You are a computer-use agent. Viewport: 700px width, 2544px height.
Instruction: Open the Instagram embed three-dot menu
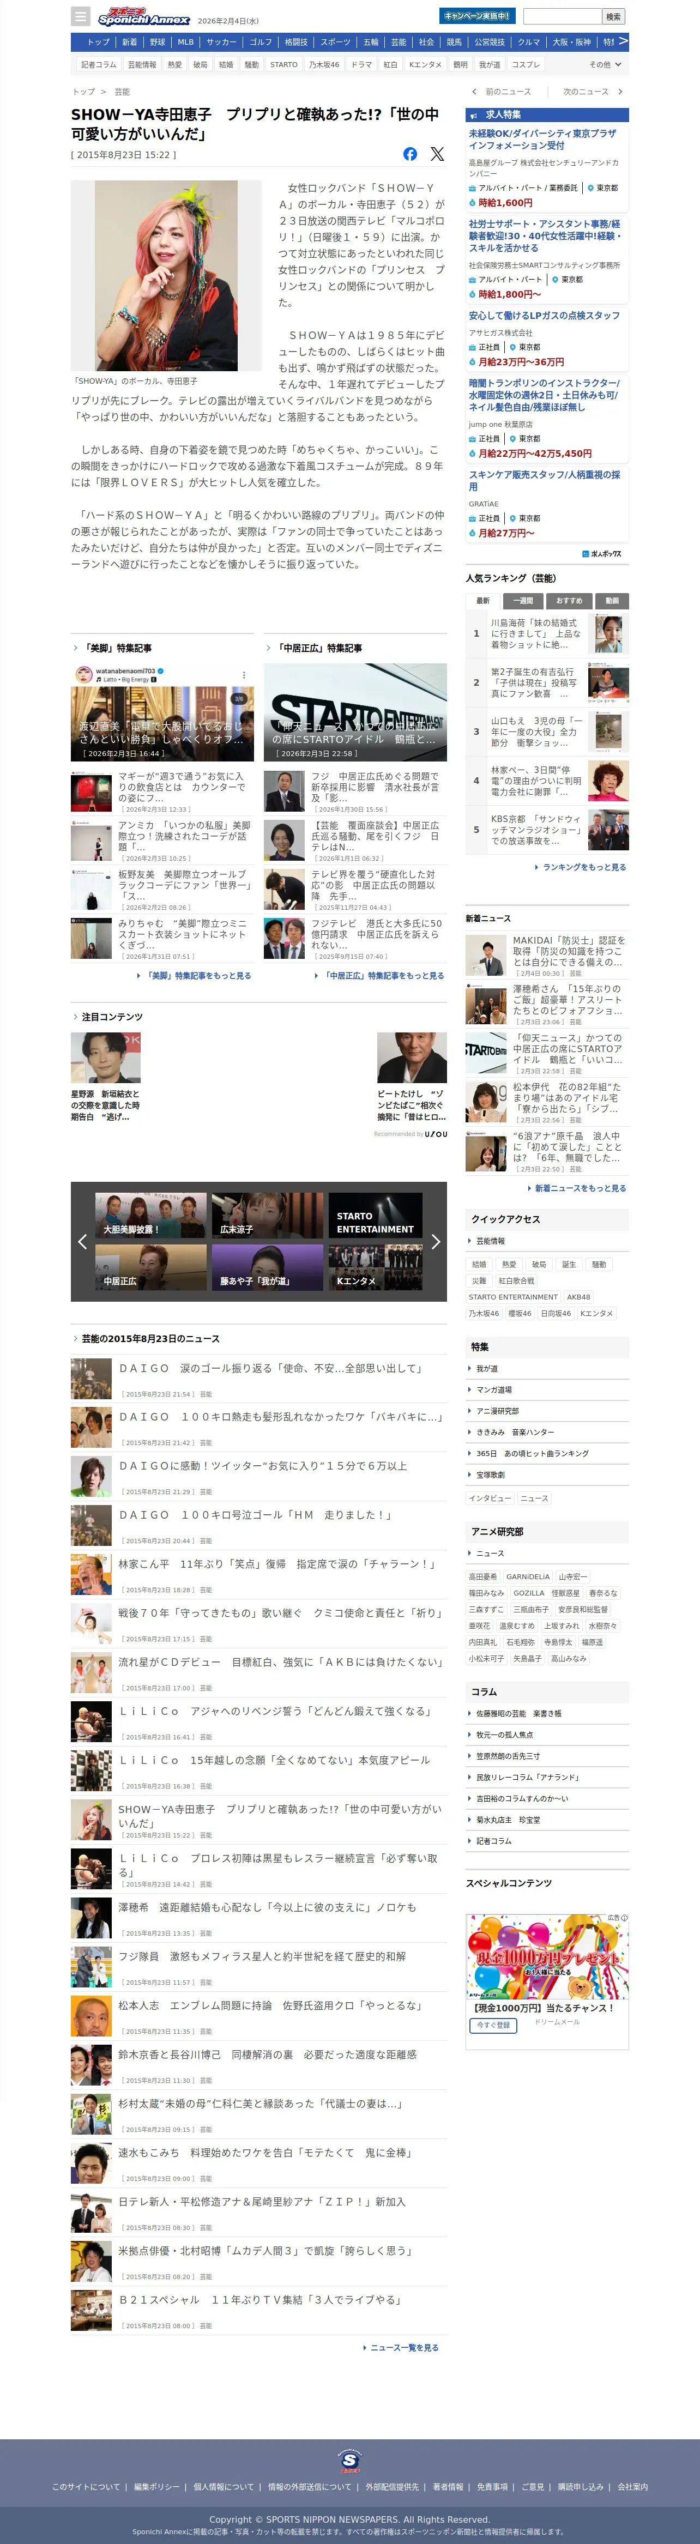click(244, 675)
